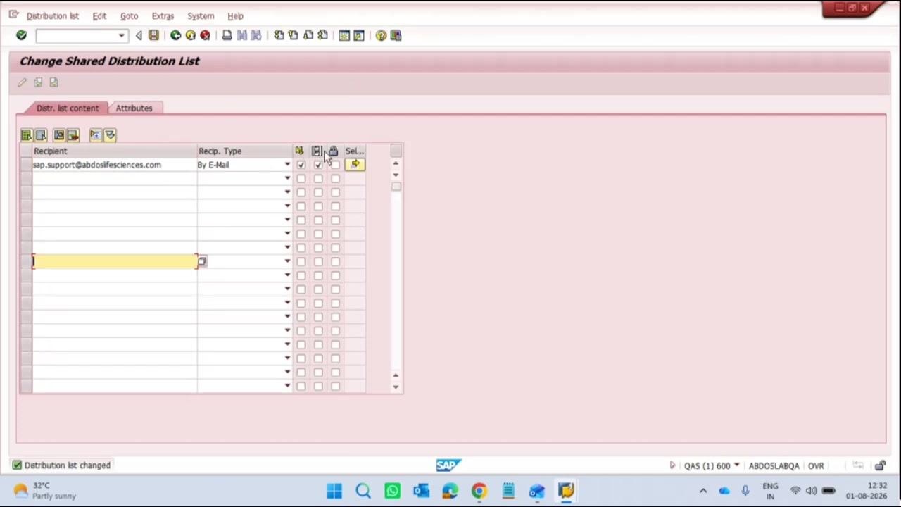Tick last checkbox in the highlighted row
901x507 pixels.
point(335,261)
